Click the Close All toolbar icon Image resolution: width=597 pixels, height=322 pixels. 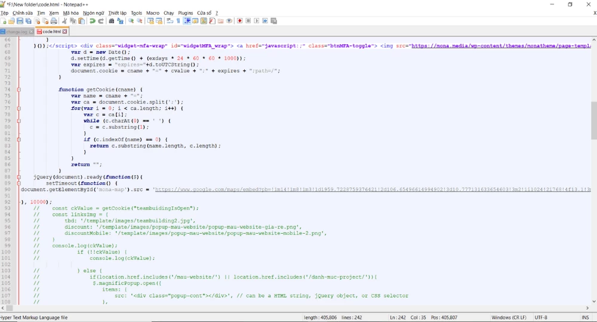pos(45,21)
